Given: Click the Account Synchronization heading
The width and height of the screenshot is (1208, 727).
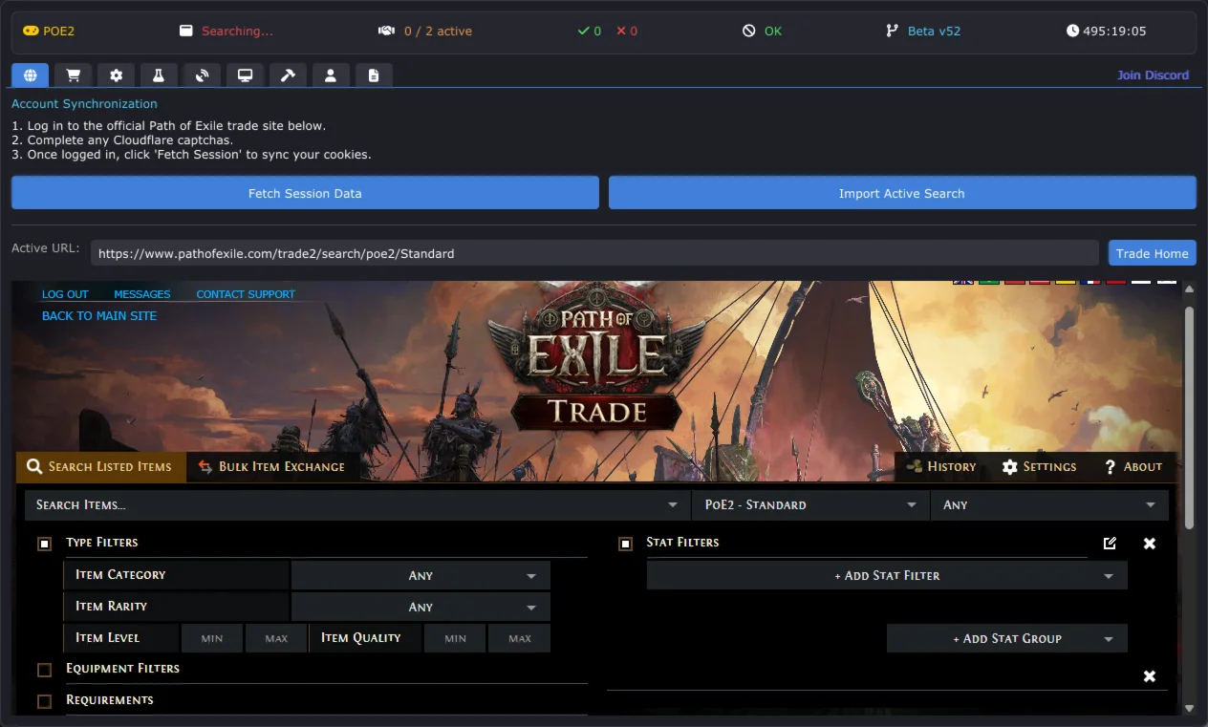Looking at the screenshot, I should pyautogui.click(x=84, y=103).
